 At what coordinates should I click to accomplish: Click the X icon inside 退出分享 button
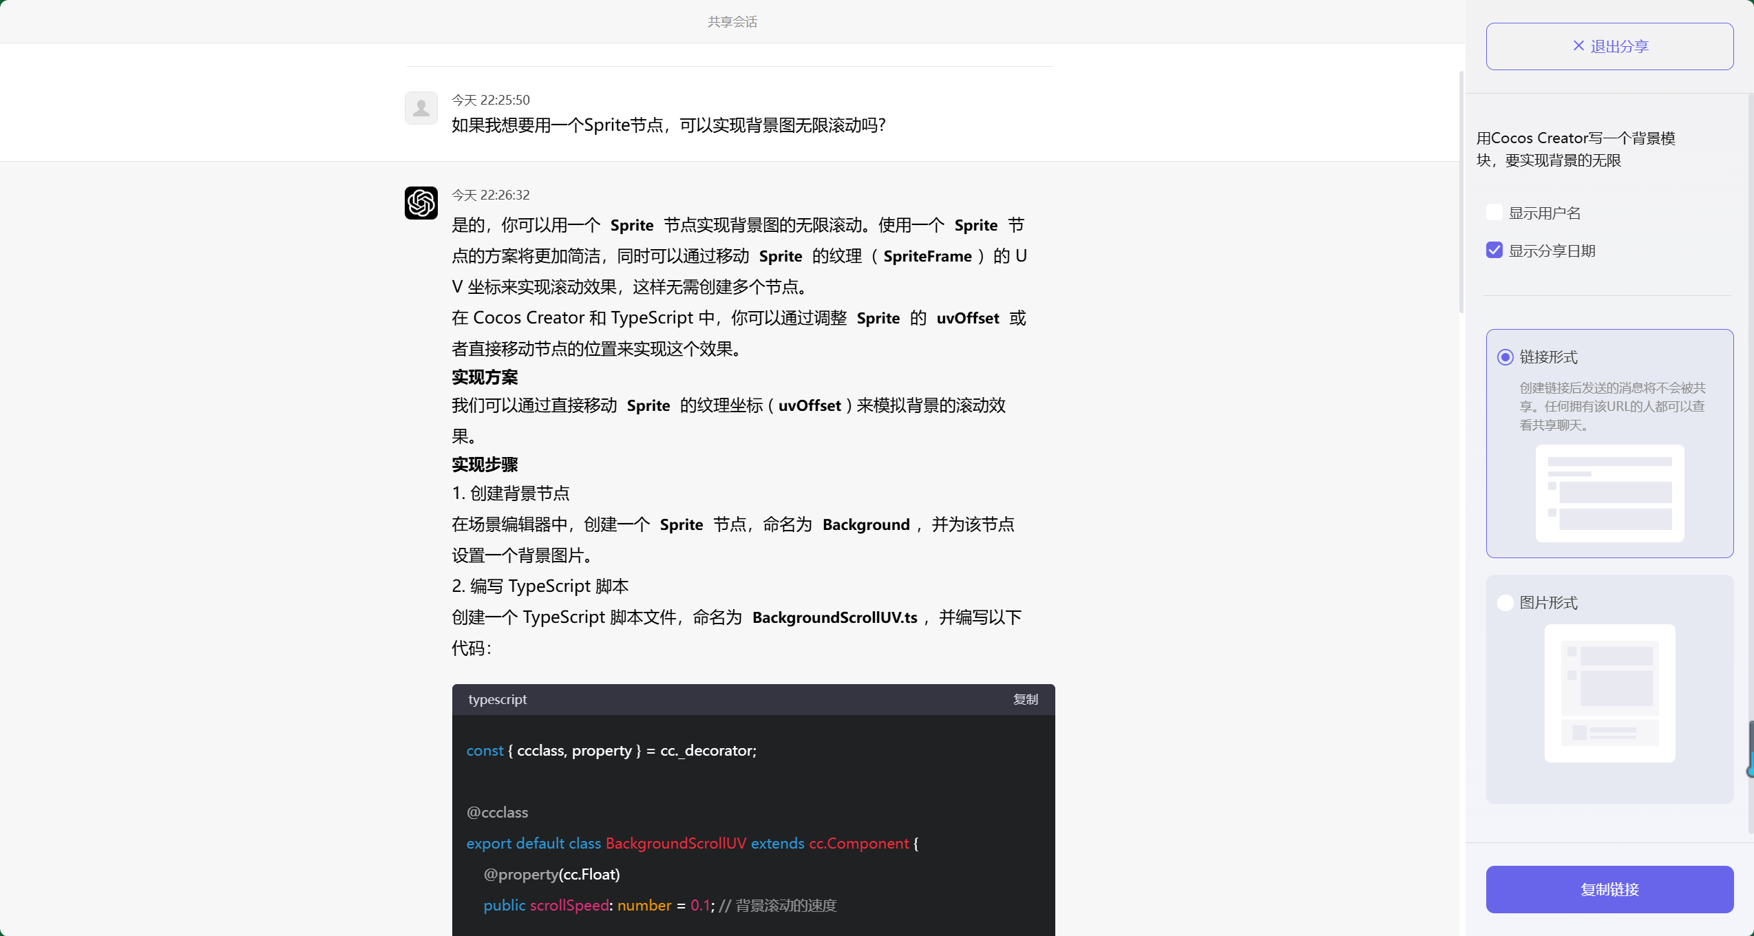(x=1577, y=45)
